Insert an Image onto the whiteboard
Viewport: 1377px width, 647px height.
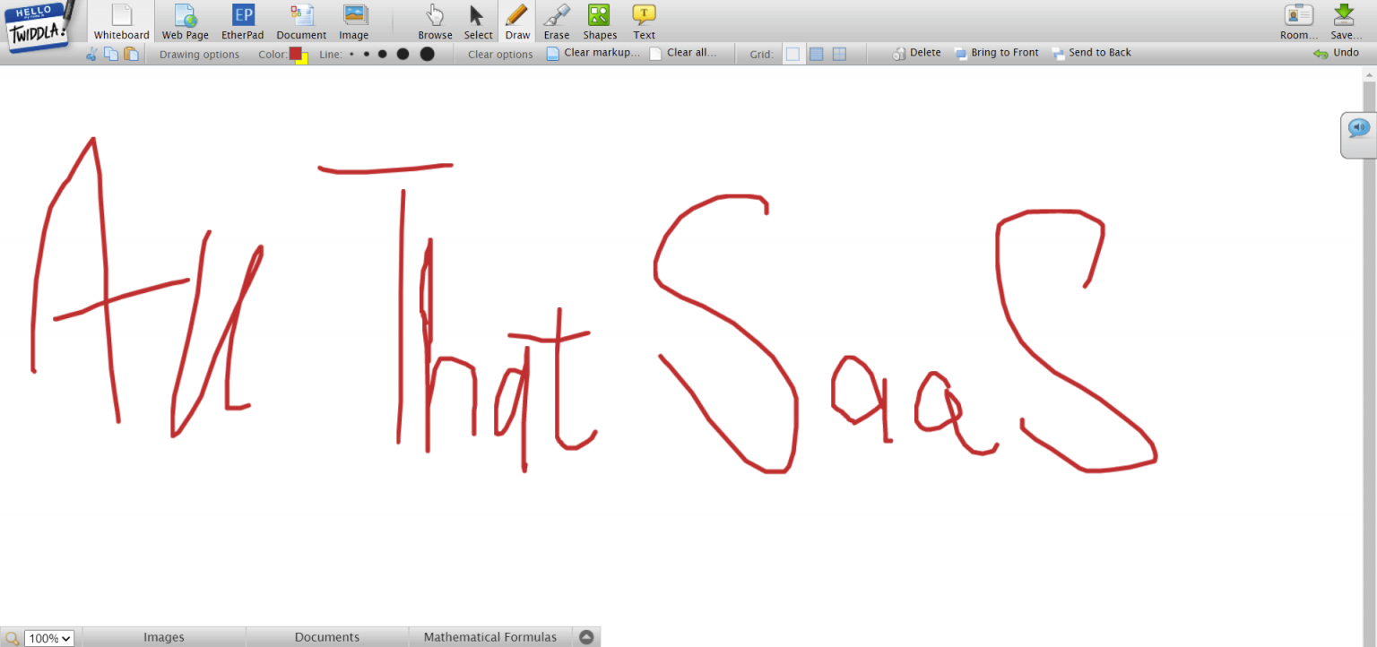(x=353, y=22)
